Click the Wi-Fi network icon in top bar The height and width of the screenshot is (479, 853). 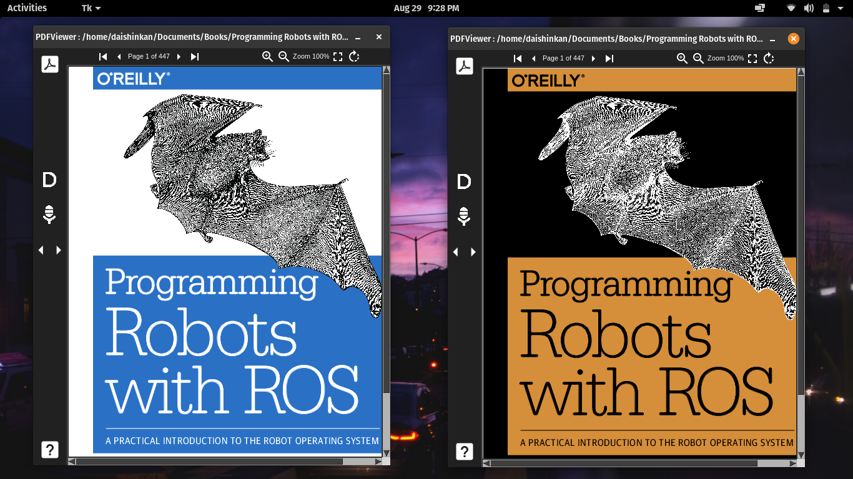(x=791, y=8)
